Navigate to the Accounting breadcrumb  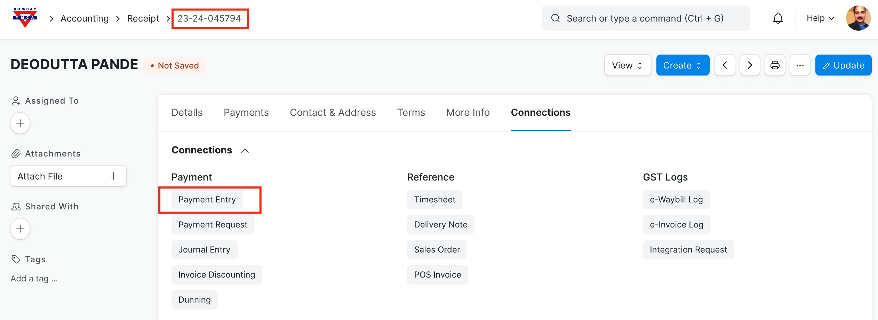85,18
